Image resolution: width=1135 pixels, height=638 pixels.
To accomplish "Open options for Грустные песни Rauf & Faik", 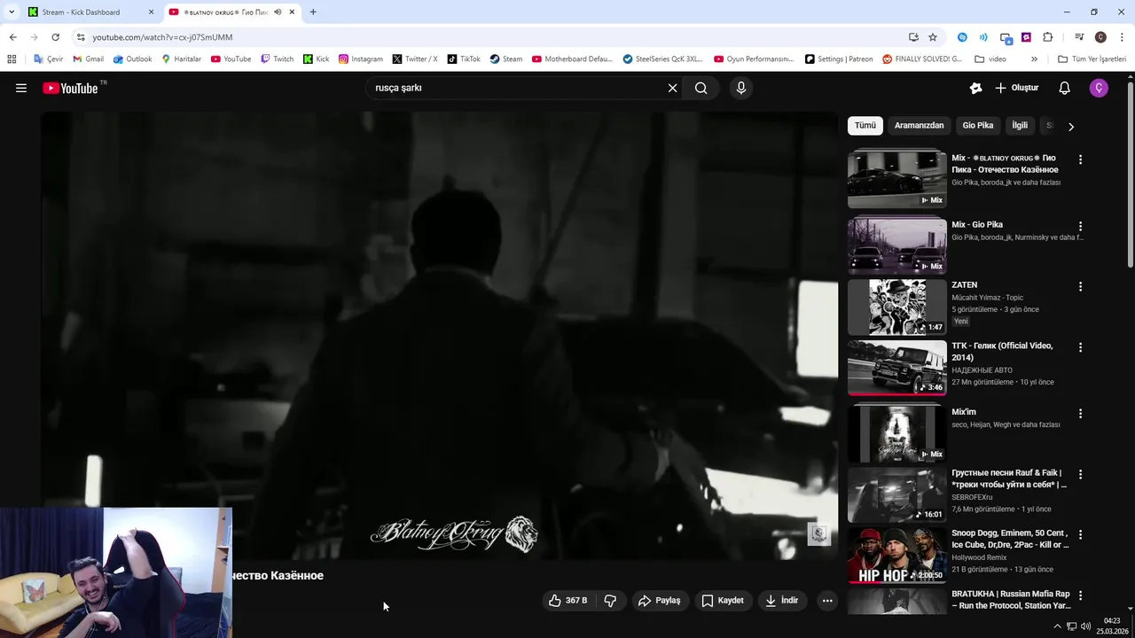I will pyautogui.click(x=1080, y=474).
